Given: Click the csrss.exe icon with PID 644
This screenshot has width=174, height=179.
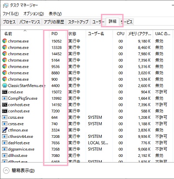Looking at the screenshot, I should click(x=5, y=117).
